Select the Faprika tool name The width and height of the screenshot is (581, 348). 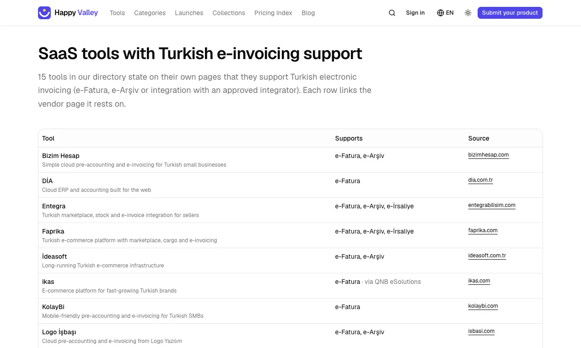pos(53,231)
